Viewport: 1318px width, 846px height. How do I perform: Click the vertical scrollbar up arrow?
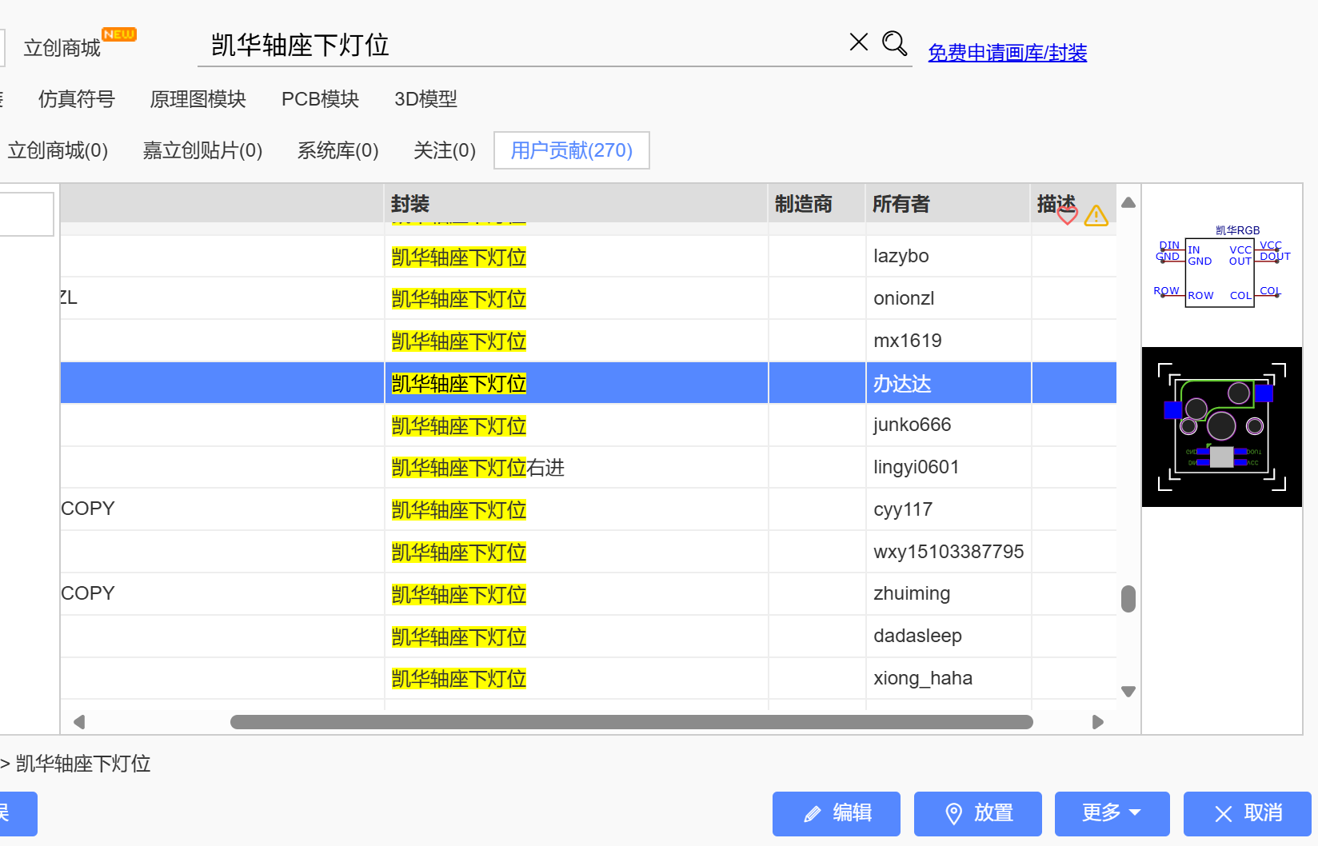pyautogui.click(x=1128, y=203)
